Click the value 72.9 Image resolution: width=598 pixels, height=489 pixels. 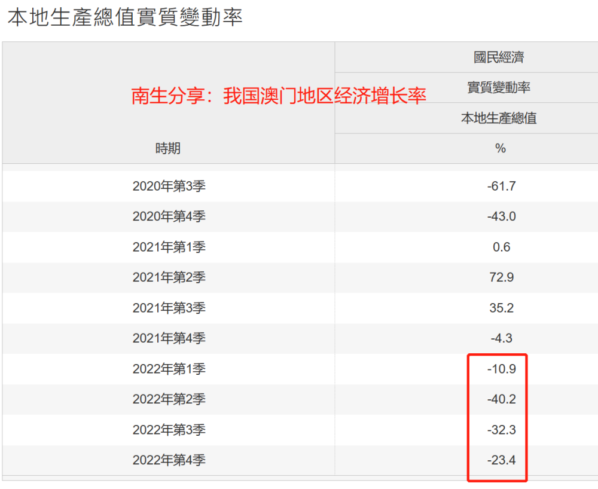tap(502, 277)
